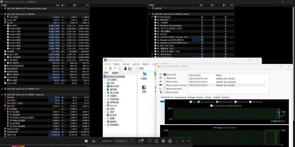This screenshot has width=295, height=147.
Task: Click the user icon in AIDA64 toolbar
Action: [x=125, y=68]
